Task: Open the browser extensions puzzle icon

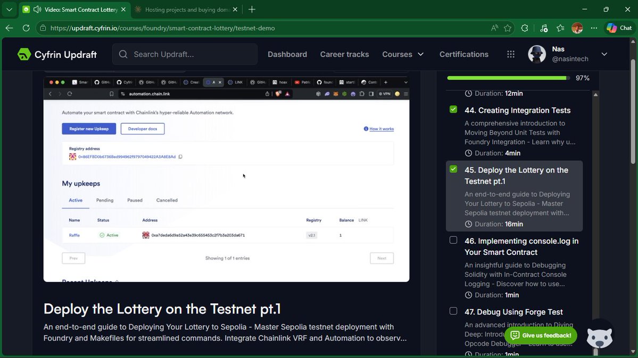Action: point(525,28)
